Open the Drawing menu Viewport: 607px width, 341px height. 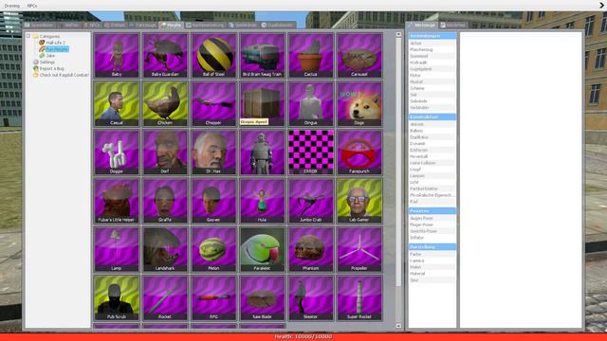(x=12, y=6)
